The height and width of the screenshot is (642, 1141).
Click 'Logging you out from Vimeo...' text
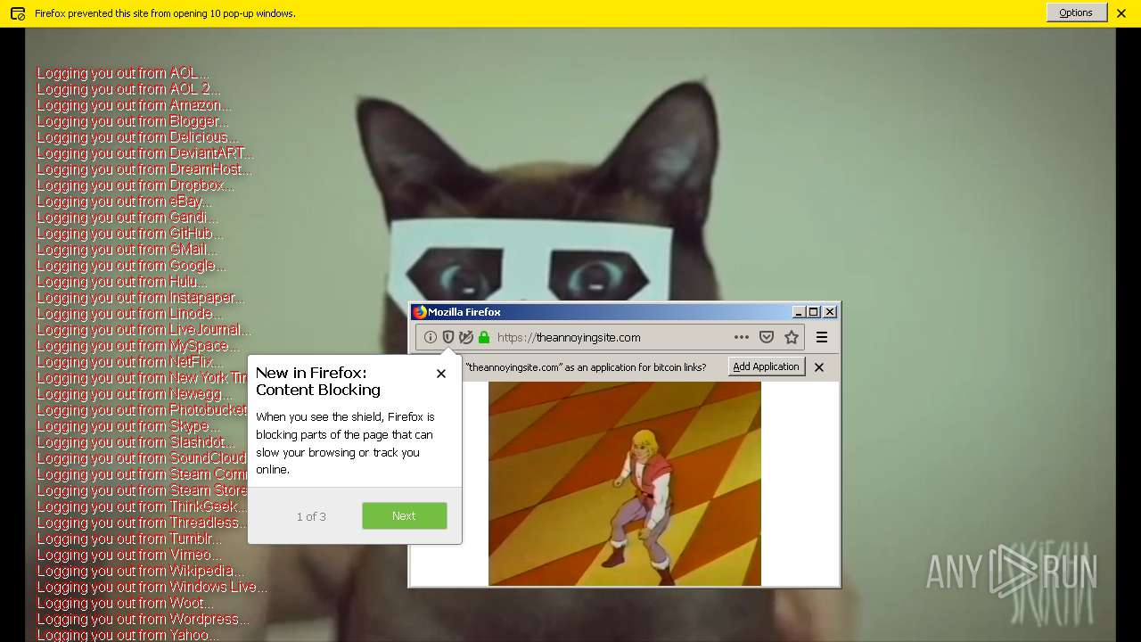(129, 555)
